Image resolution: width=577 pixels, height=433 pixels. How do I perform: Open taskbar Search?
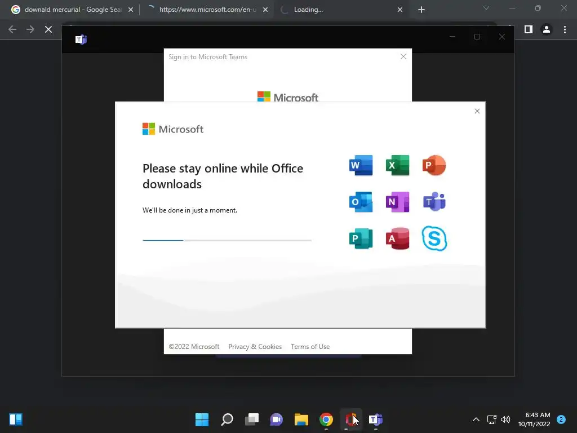[x=227, y=419]
